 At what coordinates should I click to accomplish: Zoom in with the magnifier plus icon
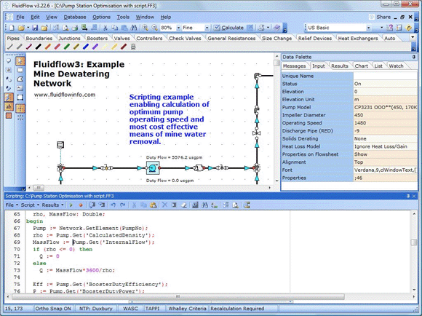145,28
